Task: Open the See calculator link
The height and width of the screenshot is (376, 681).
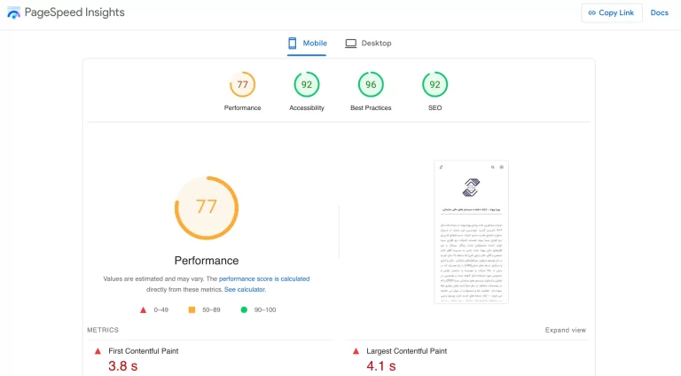Action: pyautogui.click(x=245, y=289)
